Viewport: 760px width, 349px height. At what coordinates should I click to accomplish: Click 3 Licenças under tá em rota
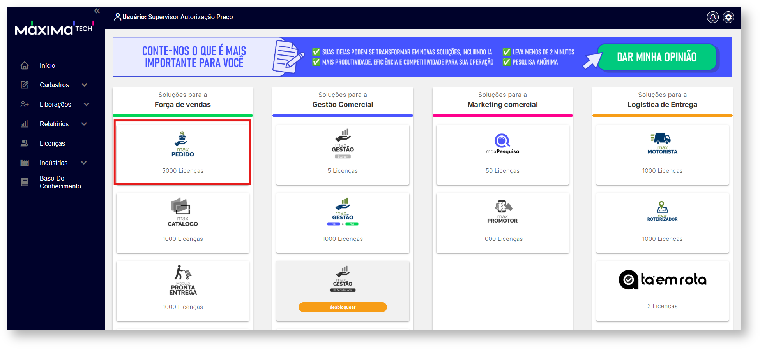point(662,306)
